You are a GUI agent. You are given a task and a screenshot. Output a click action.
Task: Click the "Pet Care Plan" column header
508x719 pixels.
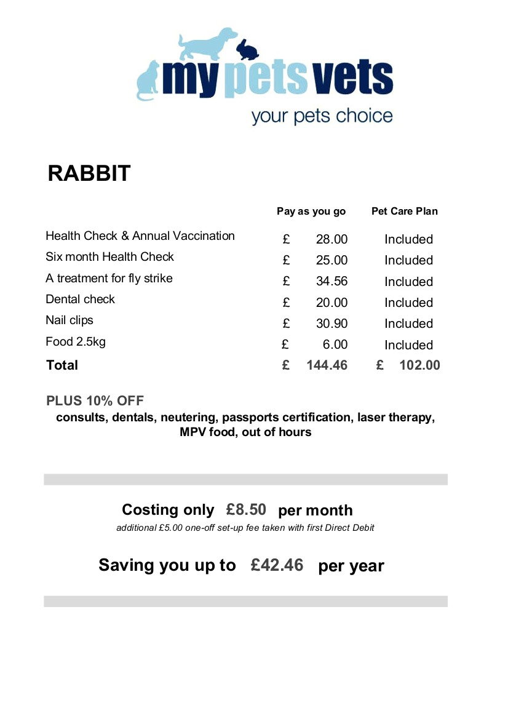405,212
